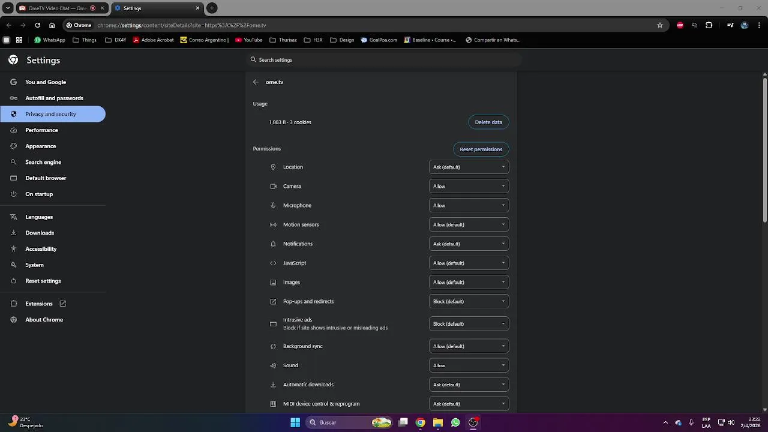Open the weather widget on taskbar
Viewport: 768px width, 432px height.
pos(25,422)
